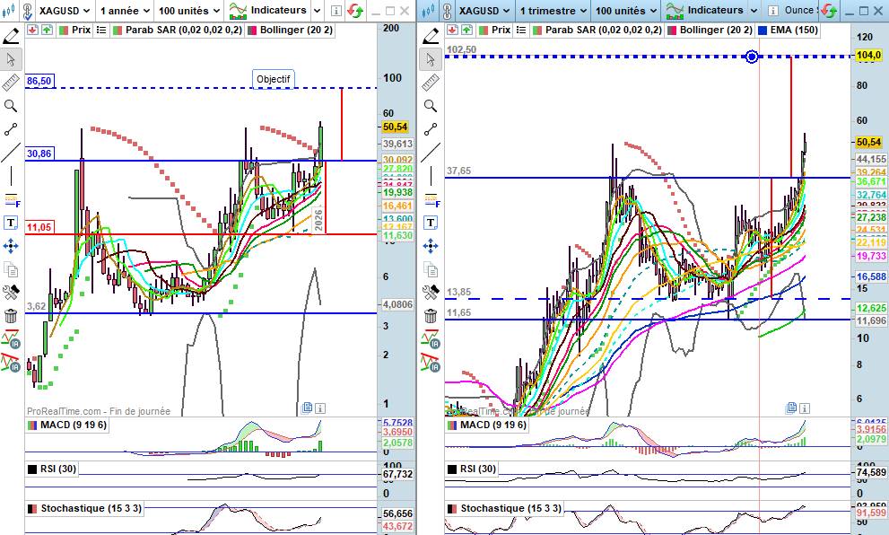The height and width of the screenshot is (535, 889).
Task: Open the Indicateurs menu in right chart
Action: (702, 11)
